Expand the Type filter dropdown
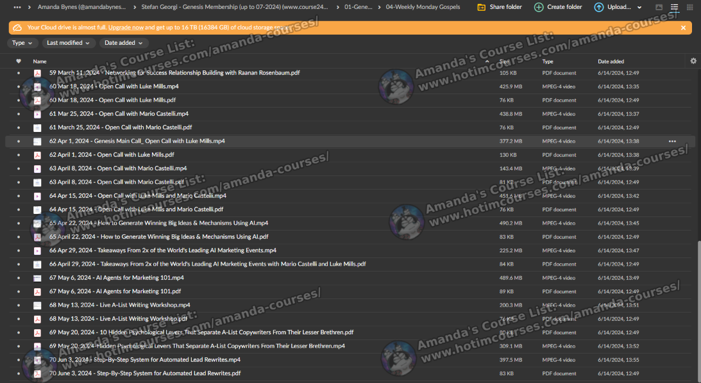The width and height of the screenshot is (701, 383). click(x=22, y=43)
